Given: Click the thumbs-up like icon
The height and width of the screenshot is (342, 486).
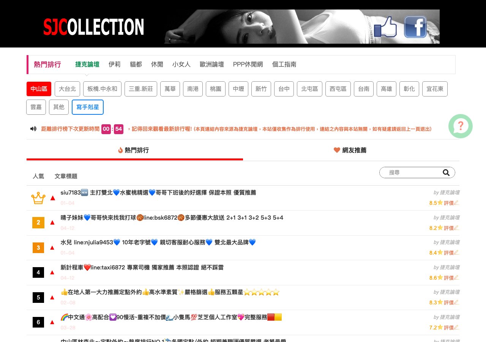Looking at the screenshot, I should (385, 27).
